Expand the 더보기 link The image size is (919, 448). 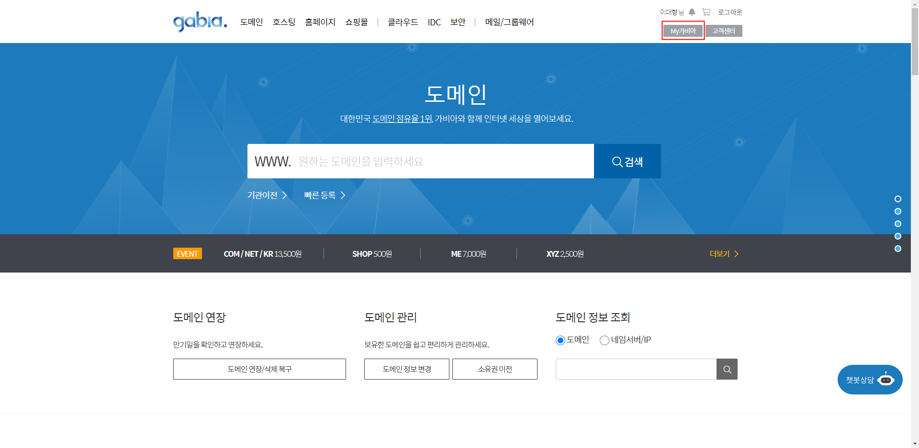[724, 254]
